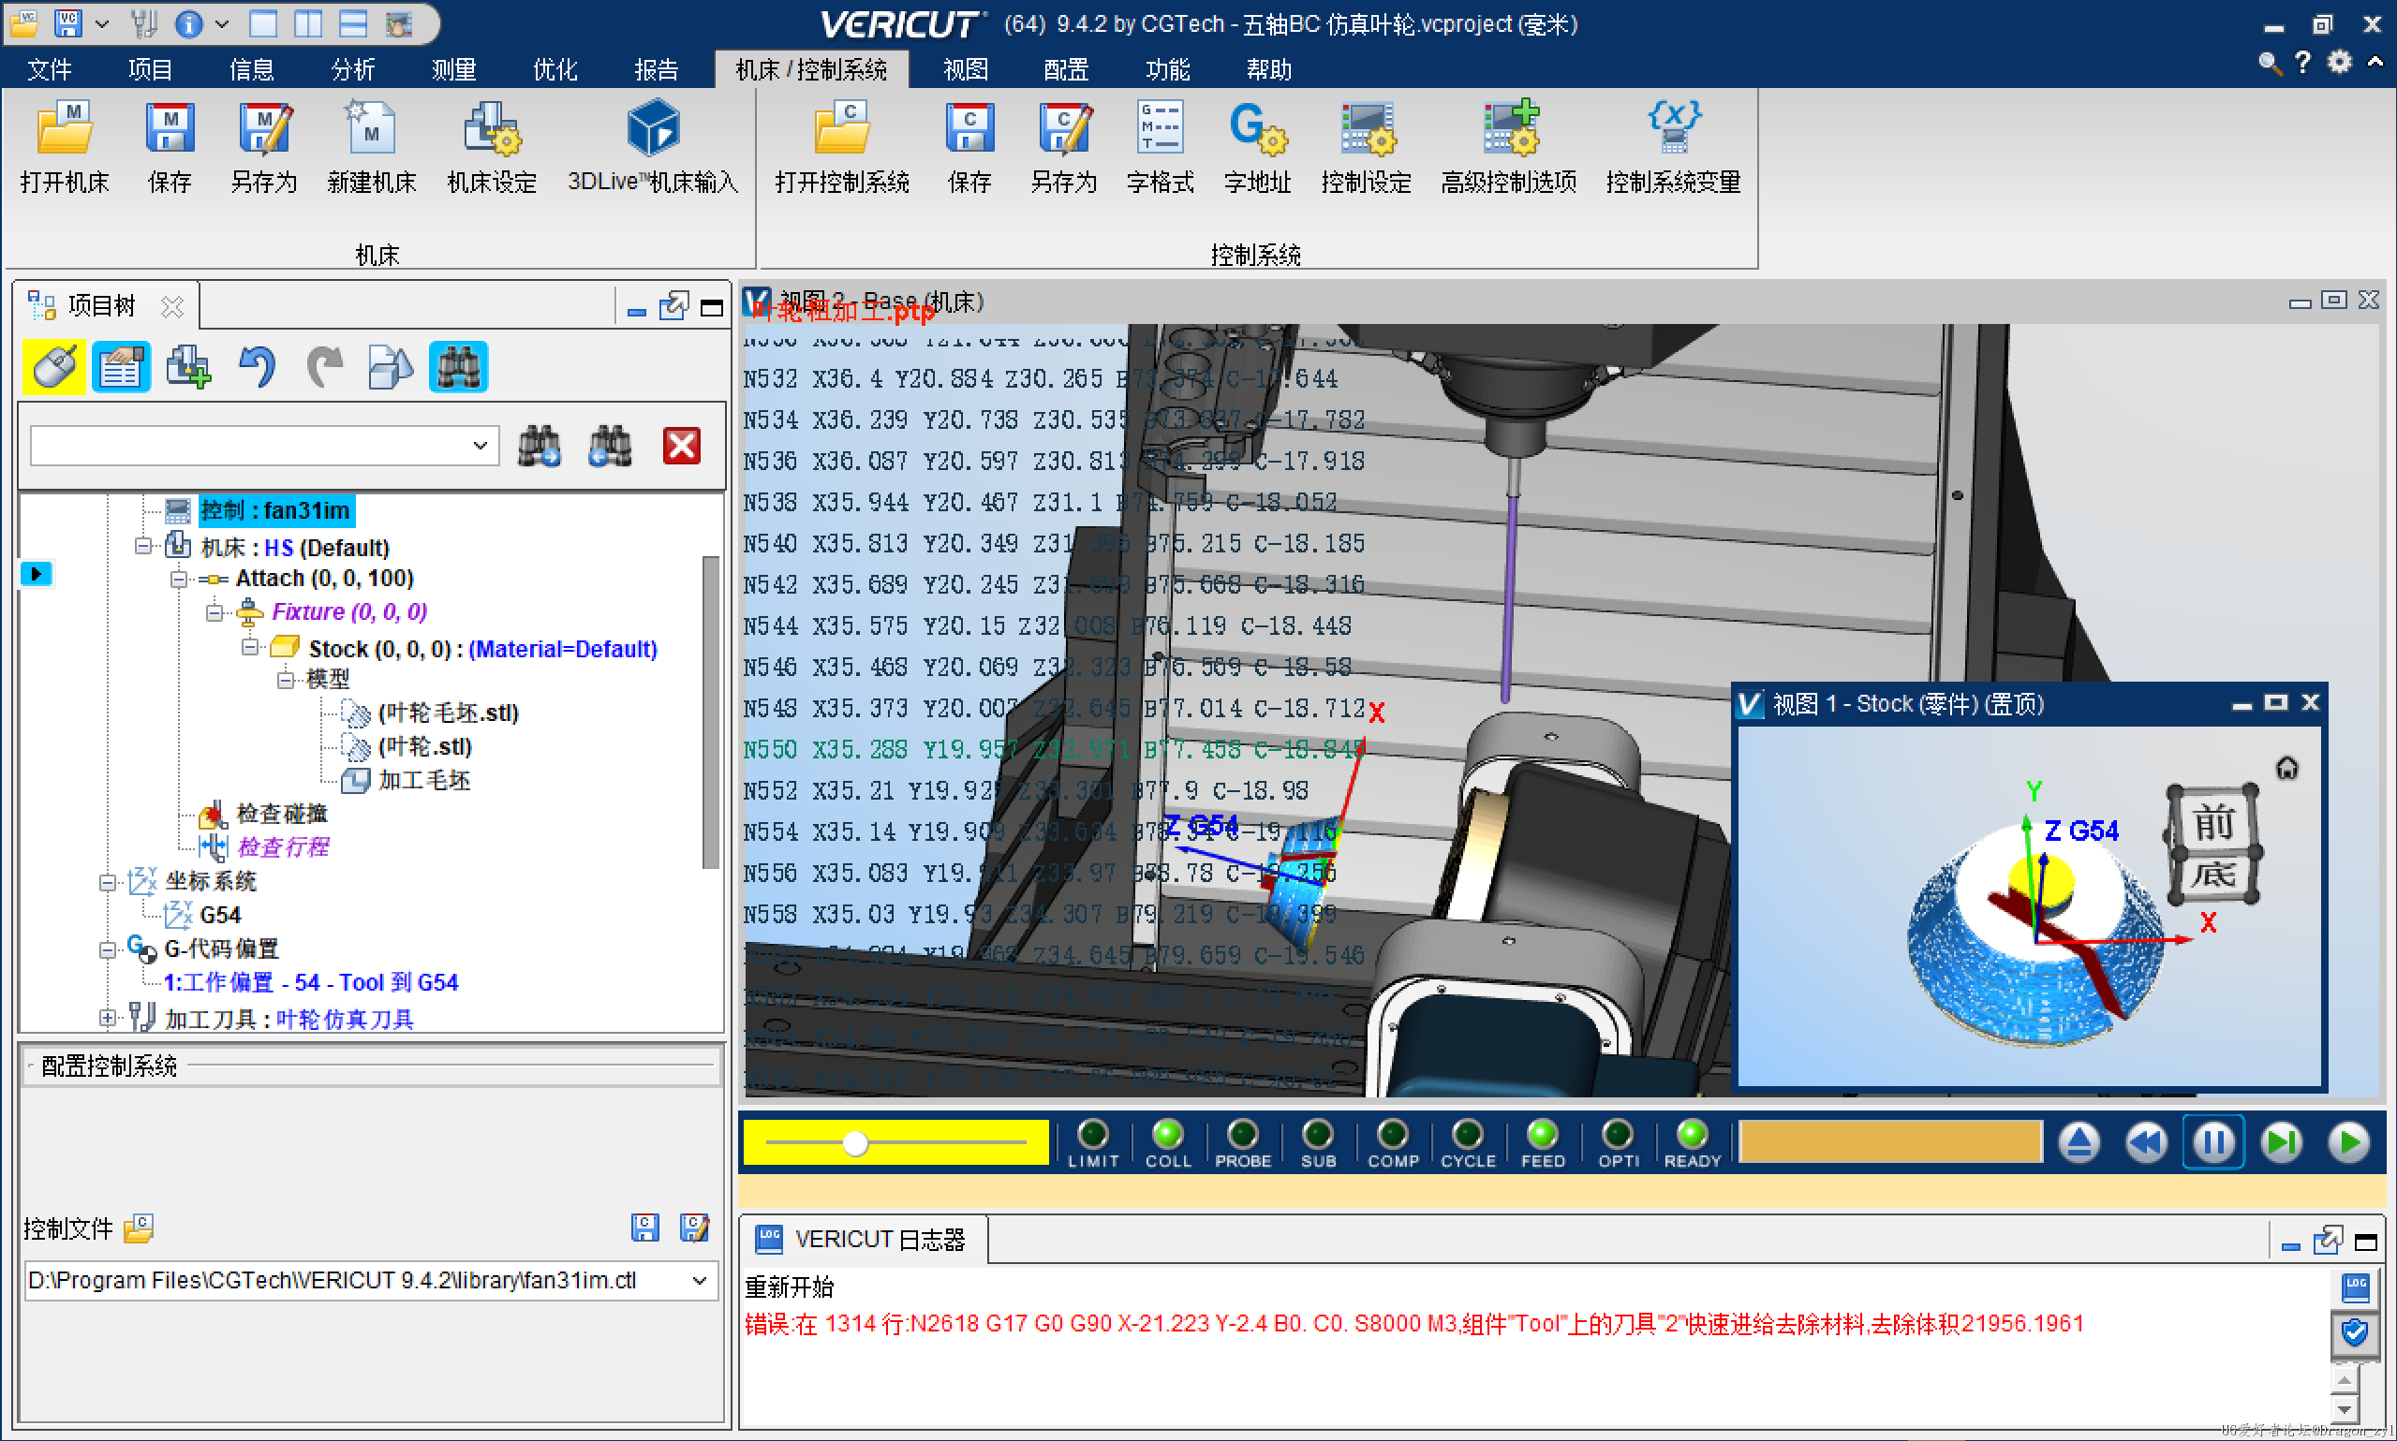The width and height of the screenshot is (2397, 1441).
Task: Select the VERICUT 日志器 tab
Action: 866,1240
